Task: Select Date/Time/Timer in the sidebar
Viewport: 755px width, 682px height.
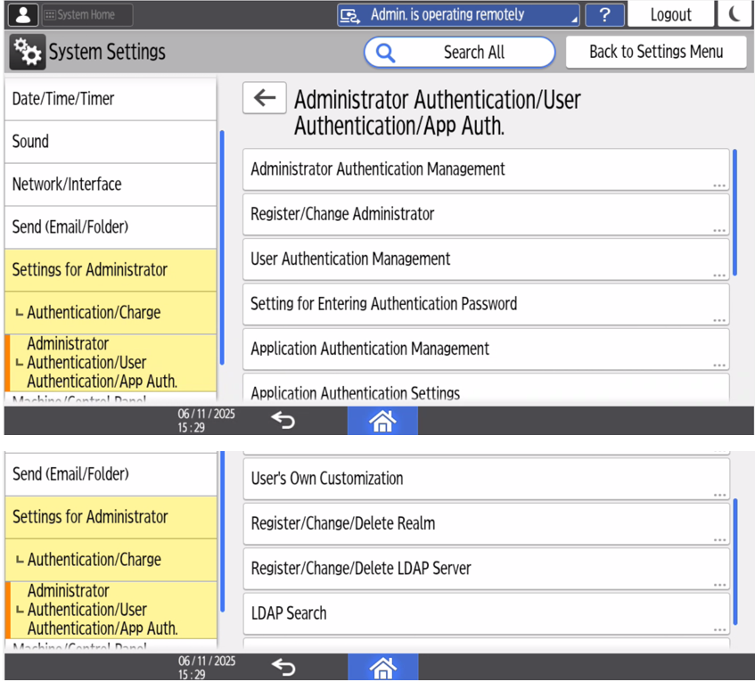Action: [x=110, y=99]
